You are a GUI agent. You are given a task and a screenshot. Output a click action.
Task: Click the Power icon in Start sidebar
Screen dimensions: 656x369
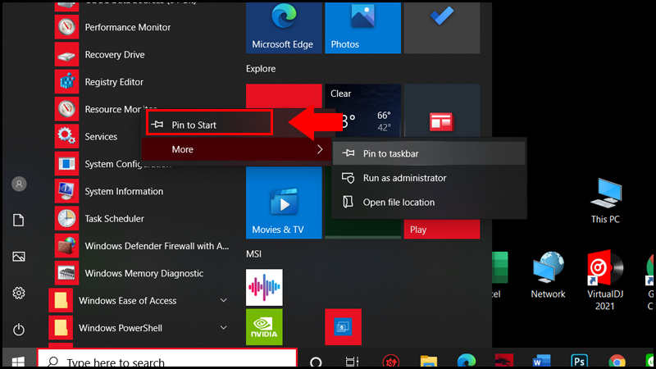(19, 330)
